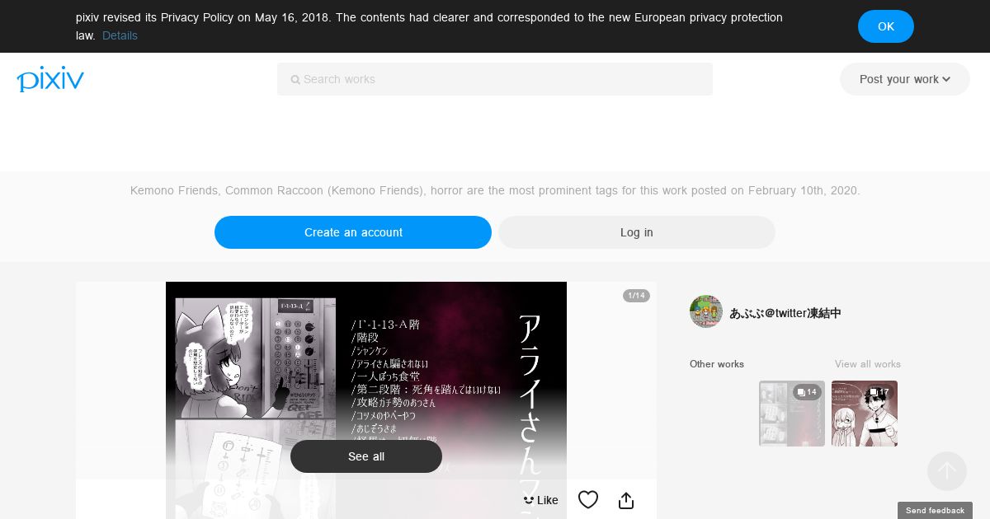The width and height of the screenshot is (990, 519).
Task: Click the Send feedback button
Action: [935, 511]
